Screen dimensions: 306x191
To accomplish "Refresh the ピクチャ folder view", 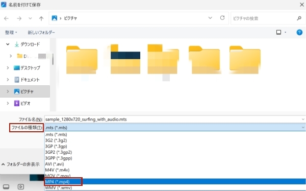I will pyautogui.click(x=222, y=18).
